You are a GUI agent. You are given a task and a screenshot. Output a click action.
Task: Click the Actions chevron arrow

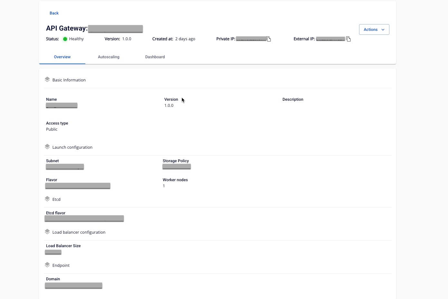pos(383,30)
